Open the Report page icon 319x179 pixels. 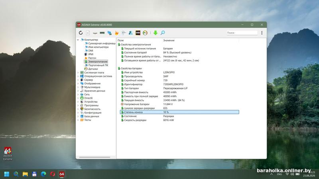tap(88, 33)
